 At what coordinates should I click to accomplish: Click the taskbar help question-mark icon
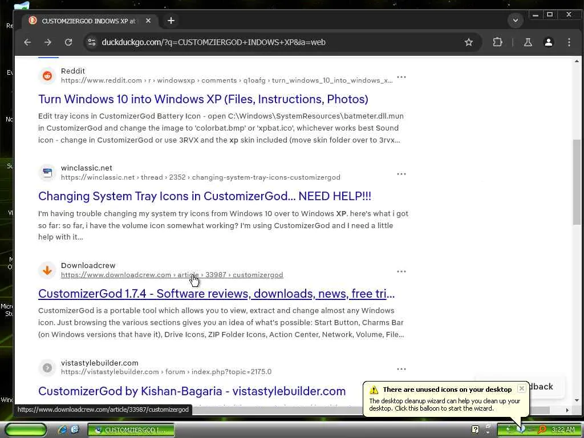click(475, 429)
